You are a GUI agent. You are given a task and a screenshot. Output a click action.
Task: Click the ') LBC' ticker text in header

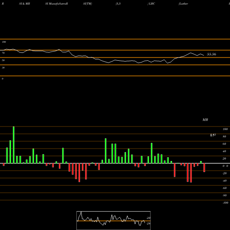[x=151, y=4]
